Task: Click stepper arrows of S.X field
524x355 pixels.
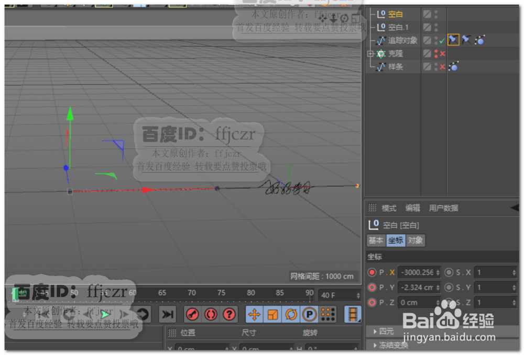Action: pyautogui.click(x=514, y=272)
